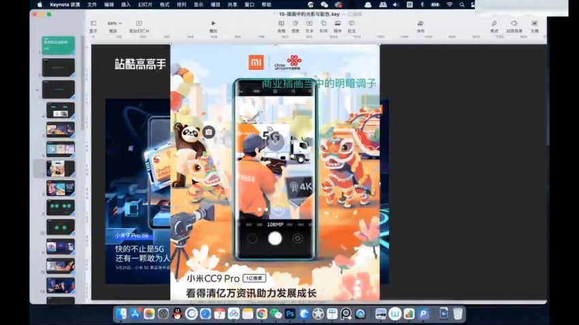
Task: Select slide 13 thumbnail in navigator
Action: 61,285
